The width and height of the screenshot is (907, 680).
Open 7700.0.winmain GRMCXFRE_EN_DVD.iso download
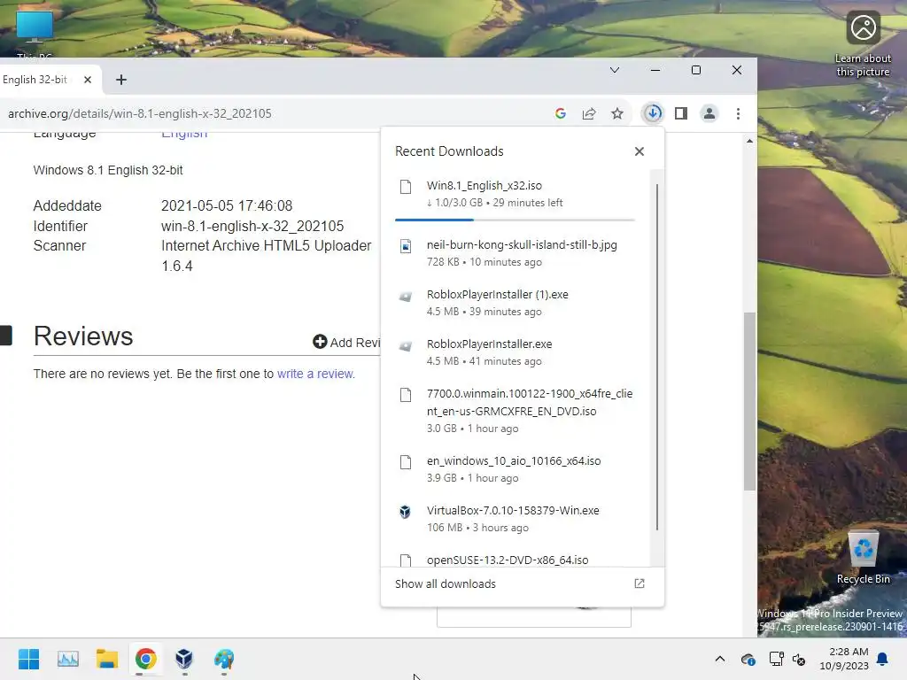pyautogui.click(x=515, y=411)
